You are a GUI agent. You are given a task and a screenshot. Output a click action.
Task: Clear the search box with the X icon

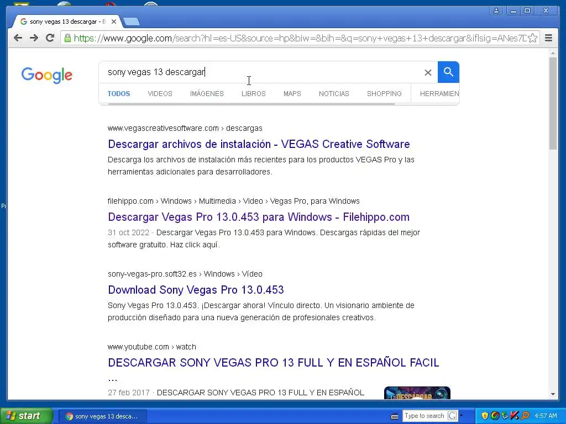pos(428,72)
